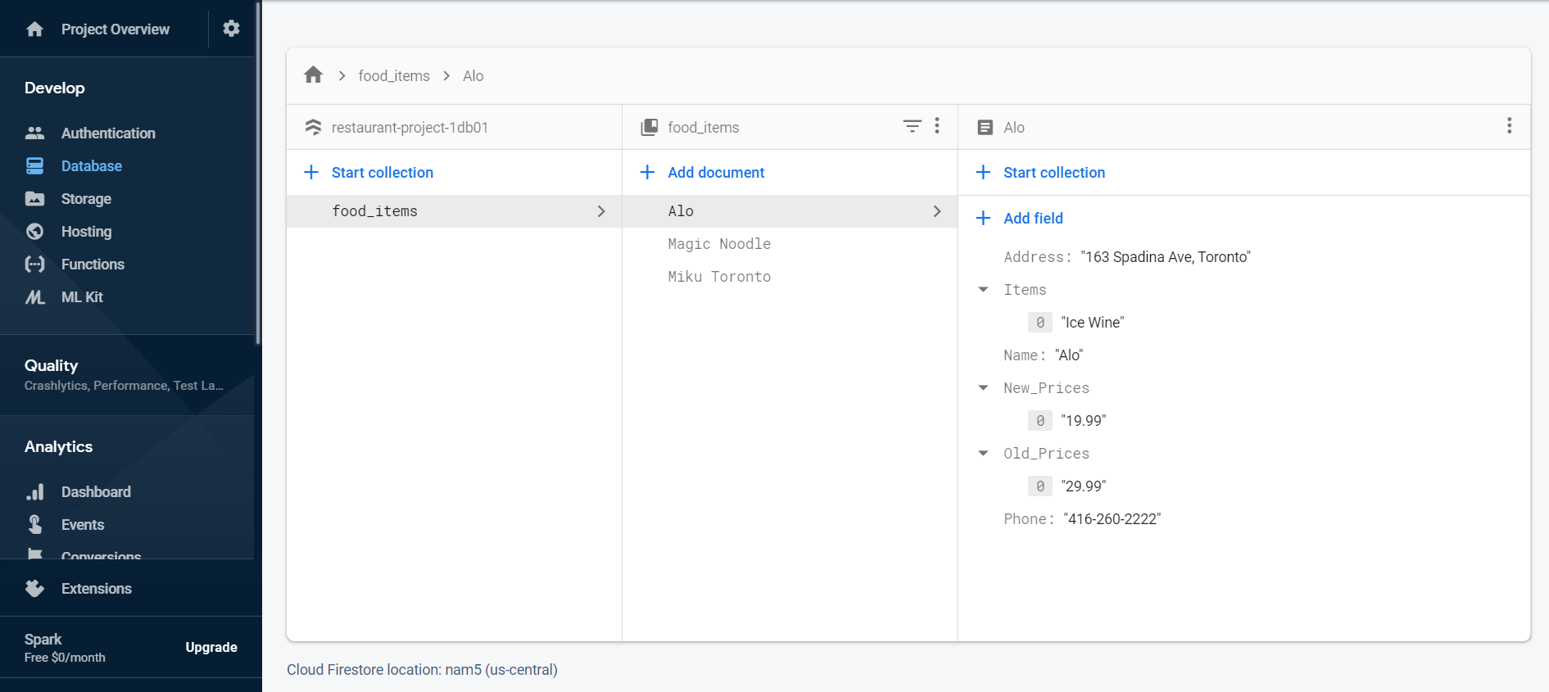The height and width of the screenshot is (692, 1549).
Task: Open filter icon for food_items collection
Action: click(912, 126)
